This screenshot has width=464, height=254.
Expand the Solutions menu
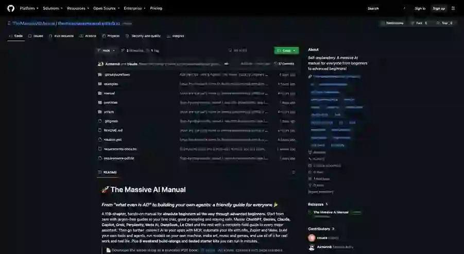point(53,8)
